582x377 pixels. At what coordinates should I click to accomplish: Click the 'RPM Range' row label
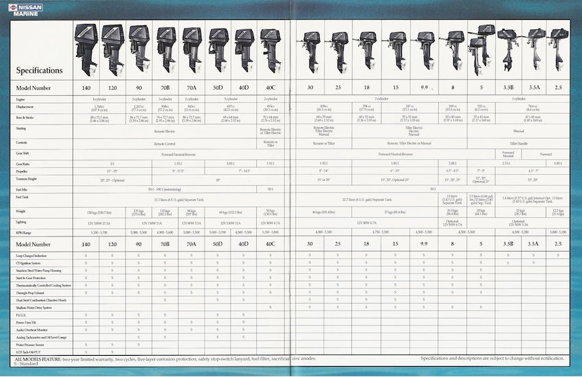(x=23, y=233)
